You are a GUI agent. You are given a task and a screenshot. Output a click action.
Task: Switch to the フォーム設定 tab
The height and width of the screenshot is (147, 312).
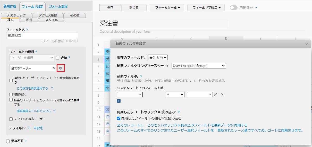(58, 6)
